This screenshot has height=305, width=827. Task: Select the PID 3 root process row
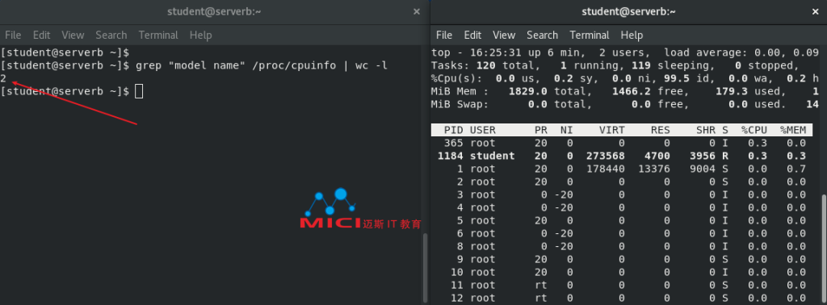click(x=622, y=194)
